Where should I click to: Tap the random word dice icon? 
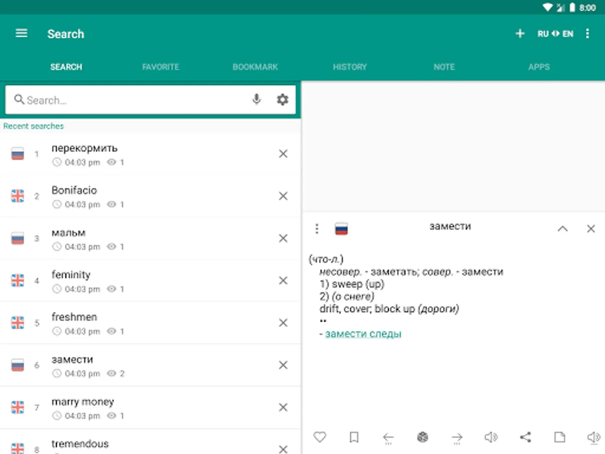422,437
